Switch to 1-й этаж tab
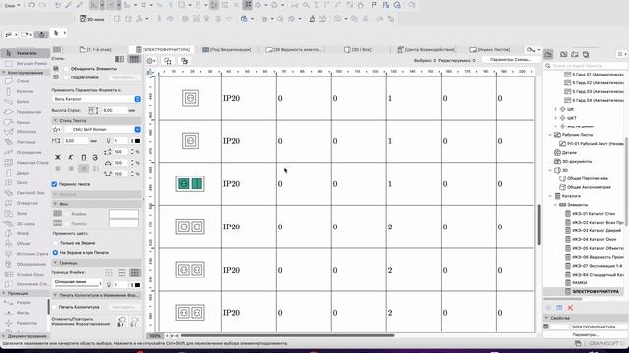Screen dimensions: 629x353 point(95,50)
